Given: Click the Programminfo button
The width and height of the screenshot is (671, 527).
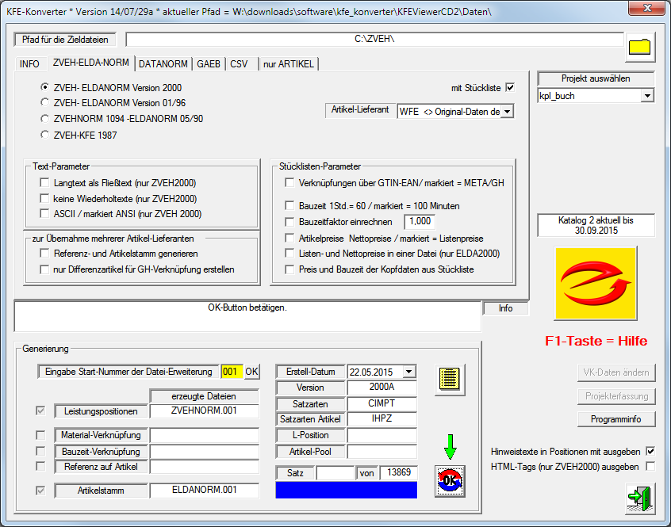Looking at the screenshot, I should [x=615, y=419].
